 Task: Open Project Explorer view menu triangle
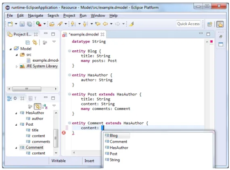[x=54, y=41]
